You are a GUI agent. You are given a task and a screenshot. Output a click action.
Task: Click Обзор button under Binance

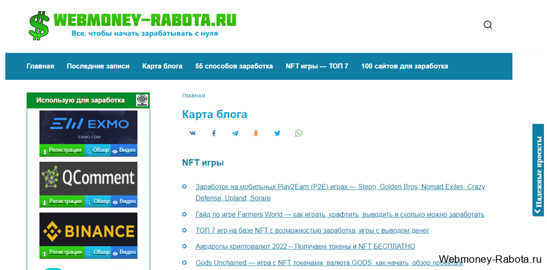(x=98, y=252)
